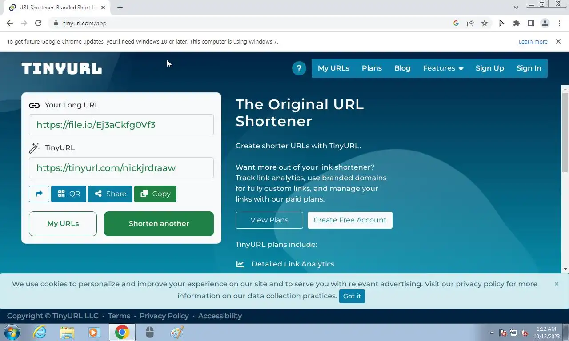Click Create Free Account button
Image resolution: width=569 pixels, height=341 pixels.
350,220
